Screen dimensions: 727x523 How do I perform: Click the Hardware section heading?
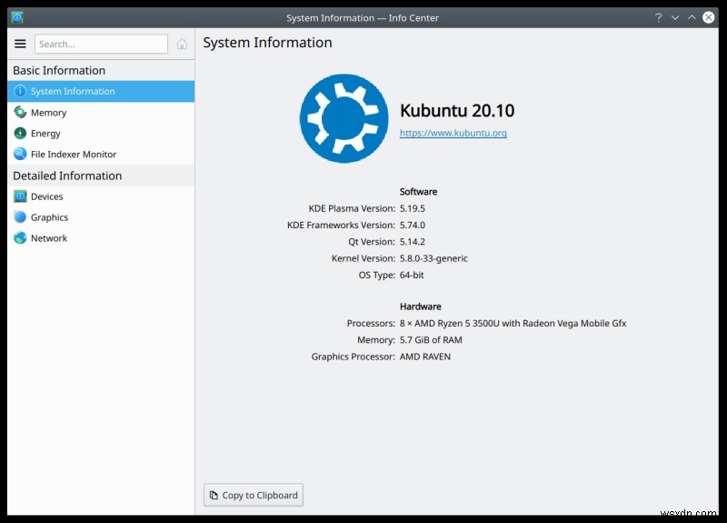point(421,307)
